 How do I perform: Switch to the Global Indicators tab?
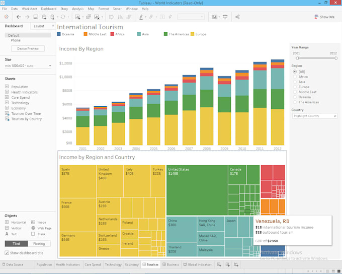[x=198, y=264]
